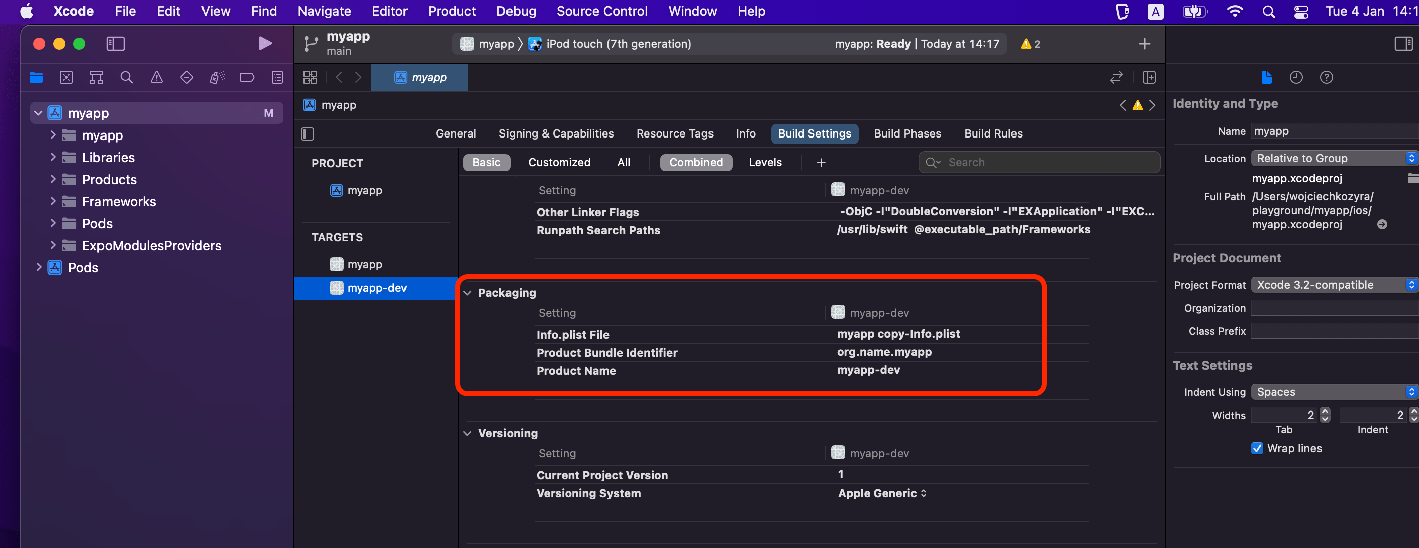Uncheck the Wrap lines checkbox

coord(1257,448)
